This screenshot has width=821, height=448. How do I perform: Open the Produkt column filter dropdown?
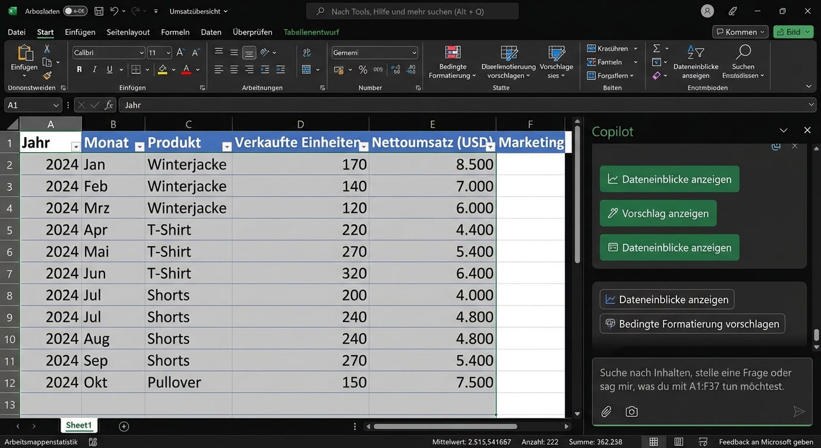[227, 147]
